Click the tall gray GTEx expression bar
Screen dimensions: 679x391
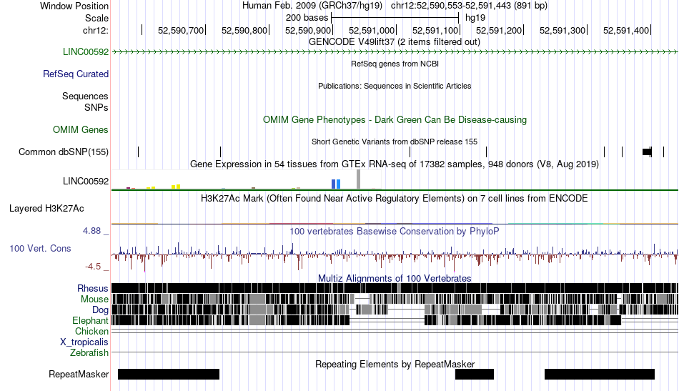click(359, 179)
